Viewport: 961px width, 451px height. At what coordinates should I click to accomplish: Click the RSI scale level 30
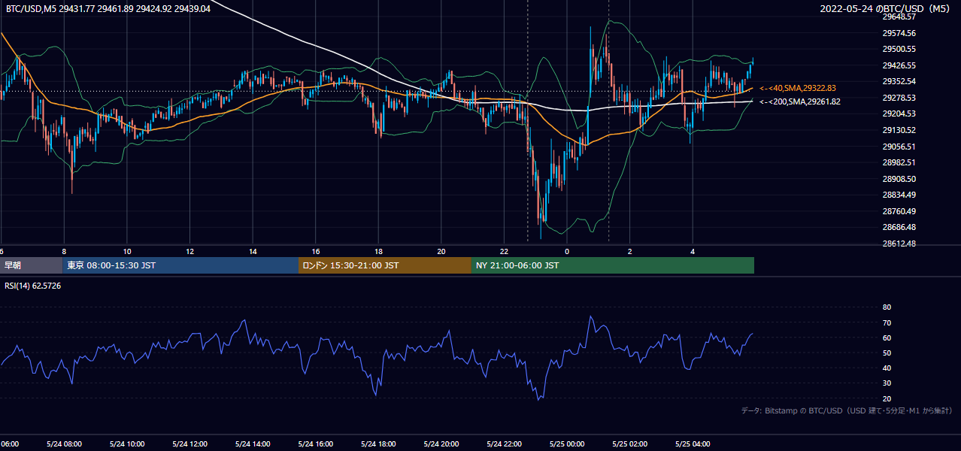pos(887,383)
